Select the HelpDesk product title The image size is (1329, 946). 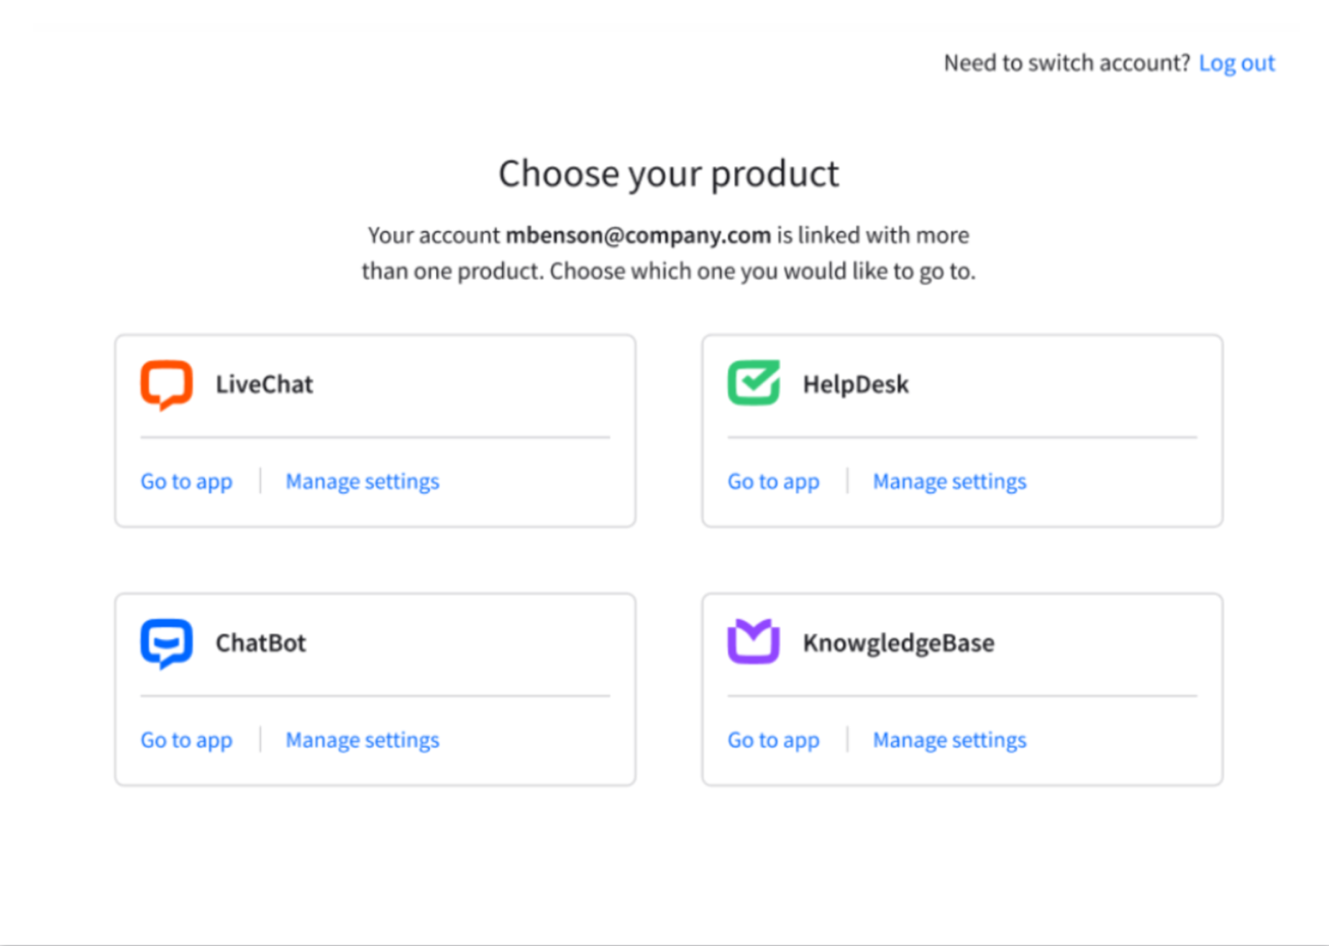856,385
